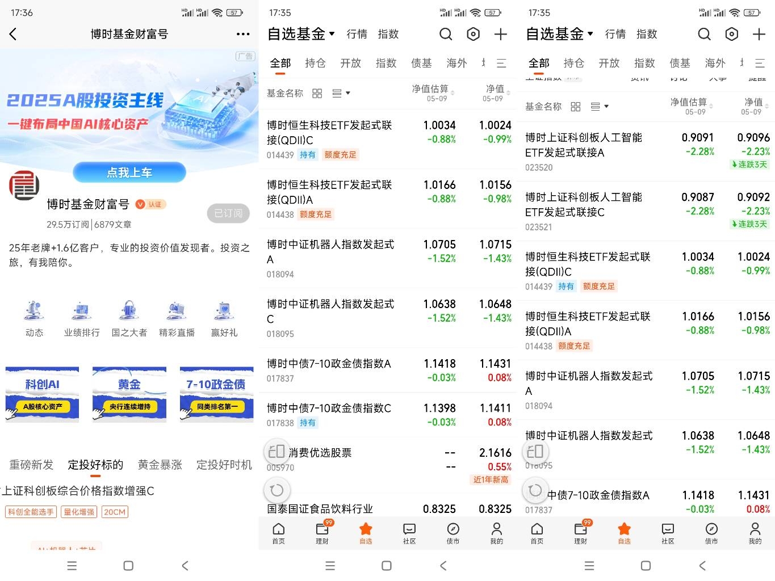Switch to the 重磅新发 tab
This screenshot has height=581, width=775.
coord(31,465)
